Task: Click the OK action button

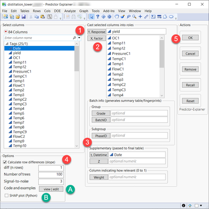Action: point(190,38)
